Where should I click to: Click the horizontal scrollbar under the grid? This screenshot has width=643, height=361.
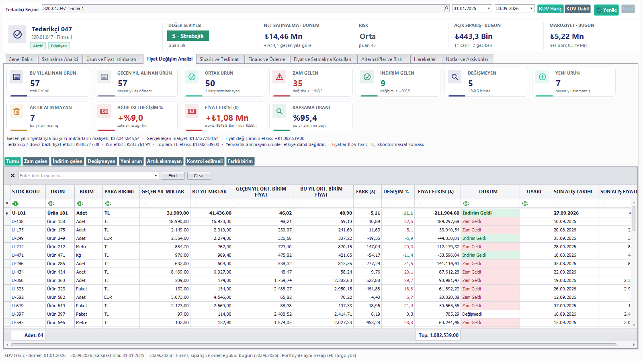[x=313, y=345]
